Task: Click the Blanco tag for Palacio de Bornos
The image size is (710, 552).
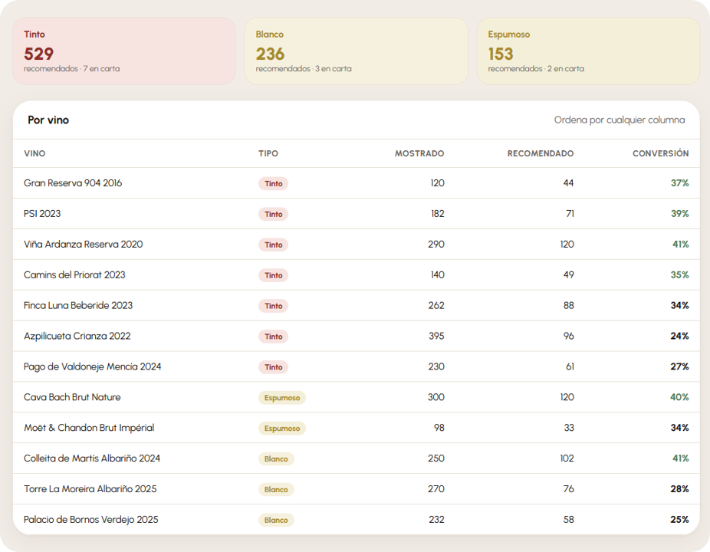Action: point(276,520)
